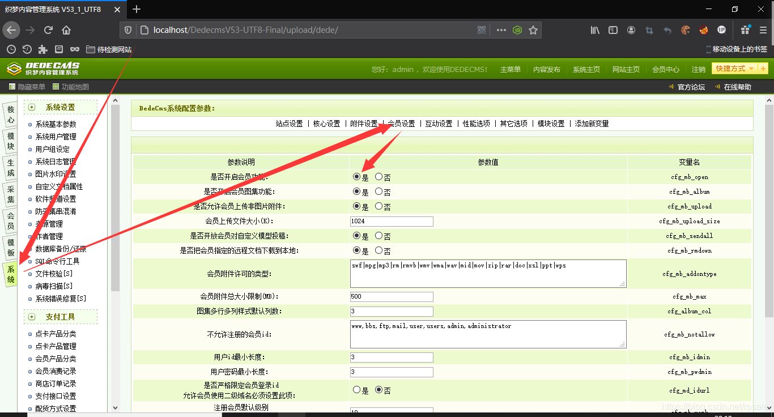Open a new browser tab with plus
Screen dimensions: 774x417
137,9
